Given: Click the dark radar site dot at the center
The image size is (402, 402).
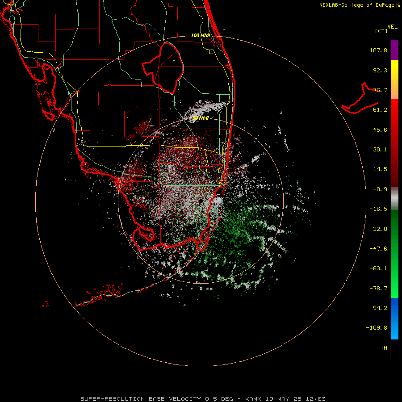Looking at the screenshot, I should [x=201, y=201].
